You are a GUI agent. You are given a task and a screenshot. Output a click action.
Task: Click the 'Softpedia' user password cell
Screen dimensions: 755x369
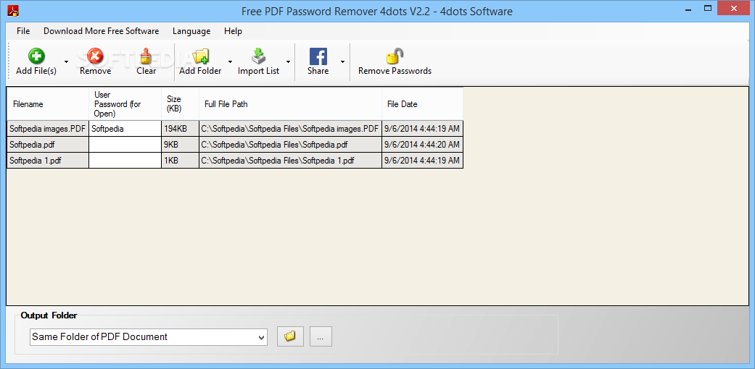125,129
